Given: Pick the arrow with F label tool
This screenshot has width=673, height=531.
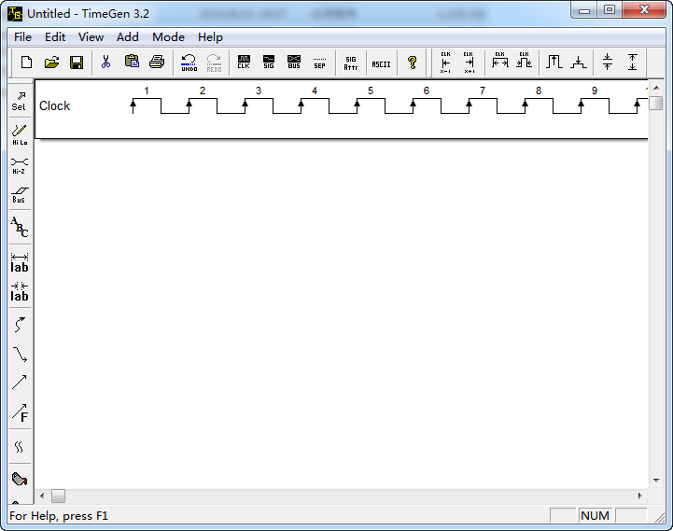Looking at the screenshot, I should [x=20, y=412].
